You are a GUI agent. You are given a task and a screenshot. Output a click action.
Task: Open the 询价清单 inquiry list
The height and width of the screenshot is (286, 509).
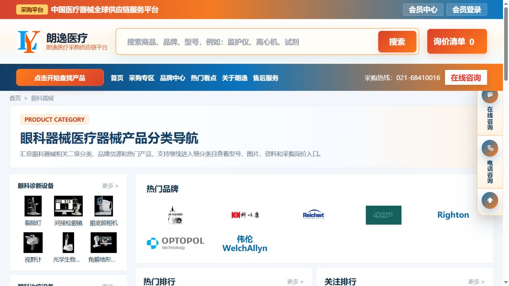pos(457,41)
